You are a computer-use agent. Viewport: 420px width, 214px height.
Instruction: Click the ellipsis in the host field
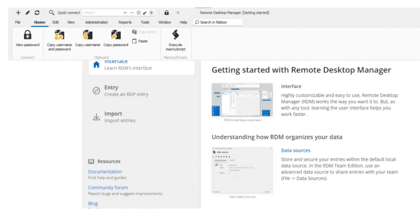(132, 13)
